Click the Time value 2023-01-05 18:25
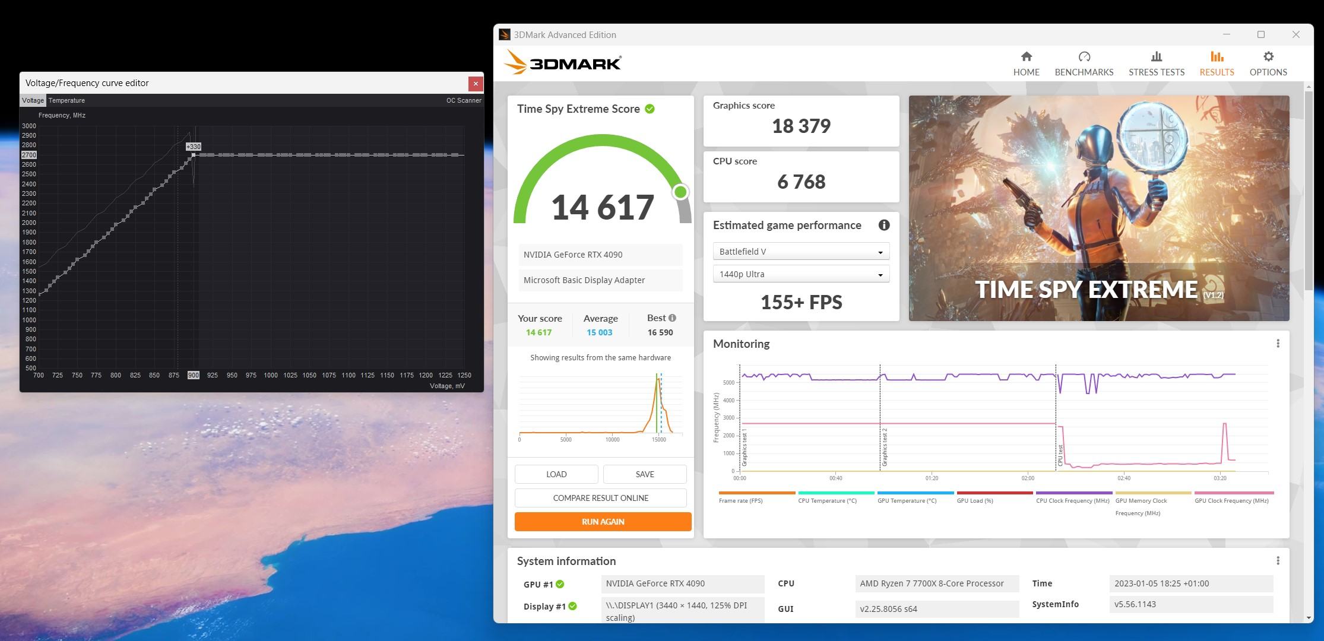The width and height of the screenshot is (1324, 641). [1191, 583]
